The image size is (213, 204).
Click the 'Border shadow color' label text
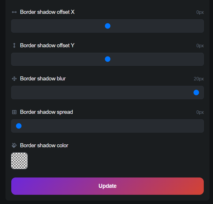[x=44, y=146]
